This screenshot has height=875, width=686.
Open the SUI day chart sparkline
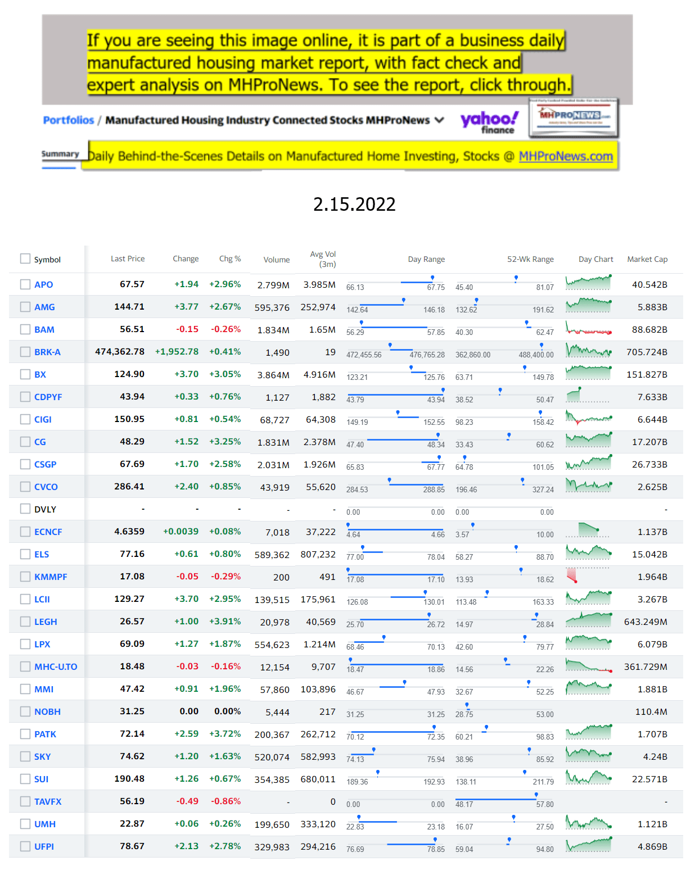[x=589, y=777]
